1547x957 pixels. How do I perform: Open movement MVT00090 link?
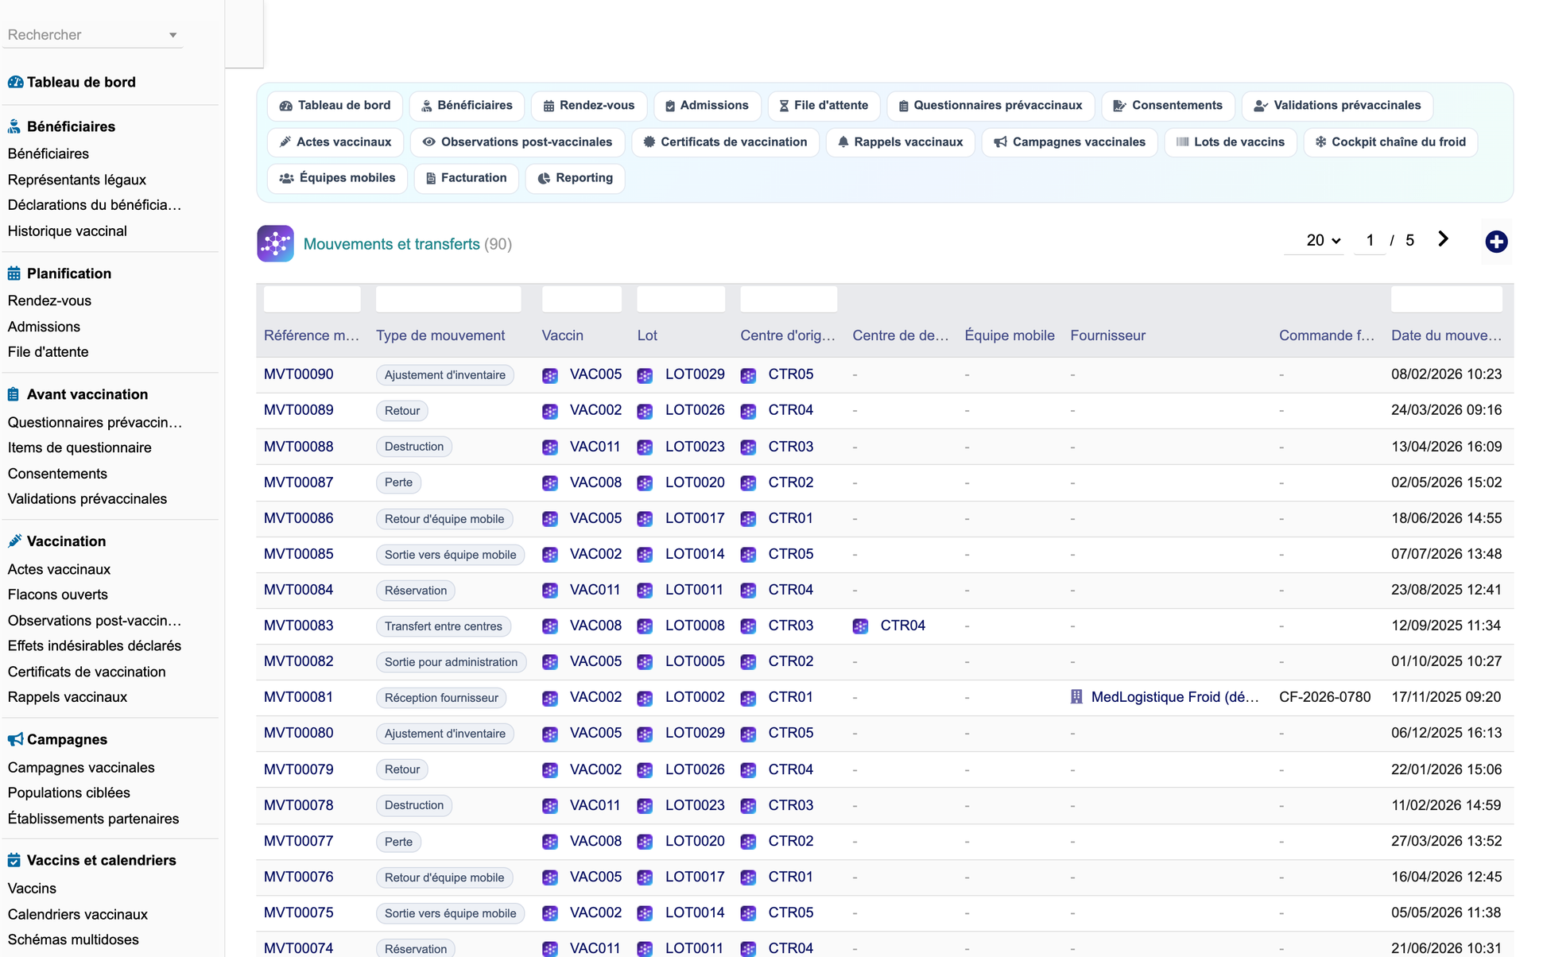298,374
